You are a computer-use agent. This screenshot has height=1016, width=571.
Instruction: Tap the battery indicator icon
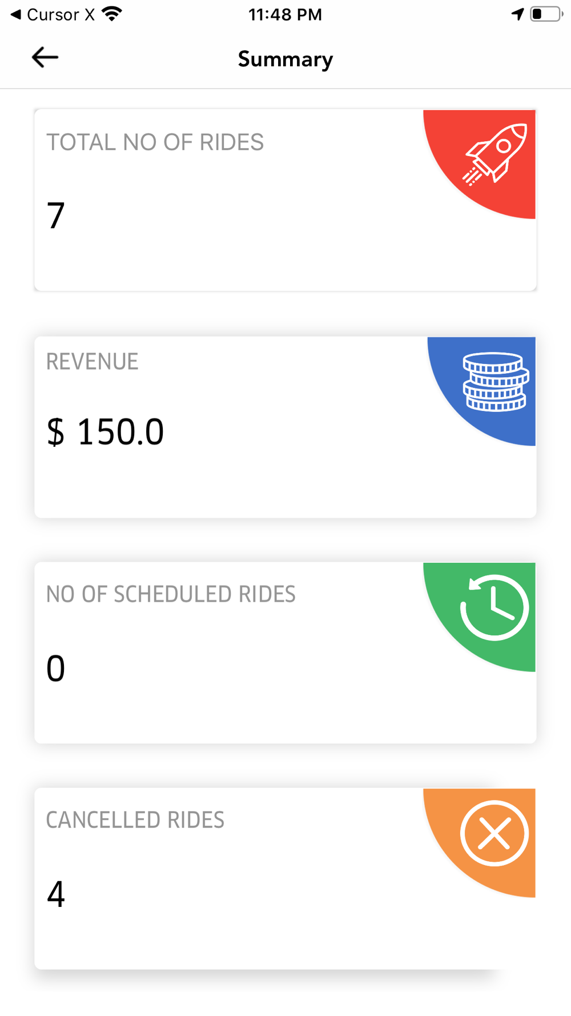(x=546, y=14)
